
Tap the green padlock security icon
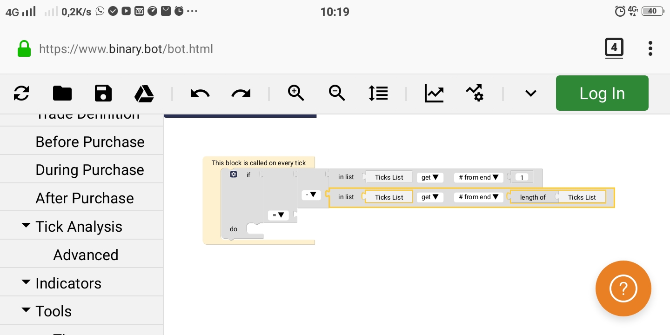click(x=24, y=49)
